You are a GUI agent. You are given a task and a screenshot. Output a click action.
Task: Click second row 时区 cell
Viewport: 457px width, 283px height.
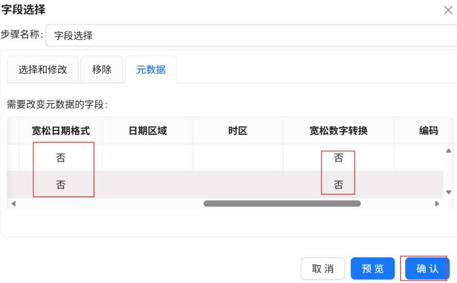(x=237, y=185)
